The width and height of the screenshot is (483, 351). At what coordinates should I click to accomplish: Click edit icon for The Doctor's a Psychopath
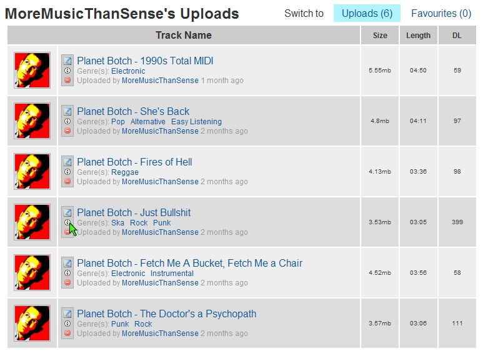pyautogui.click(x=67, y=314)
